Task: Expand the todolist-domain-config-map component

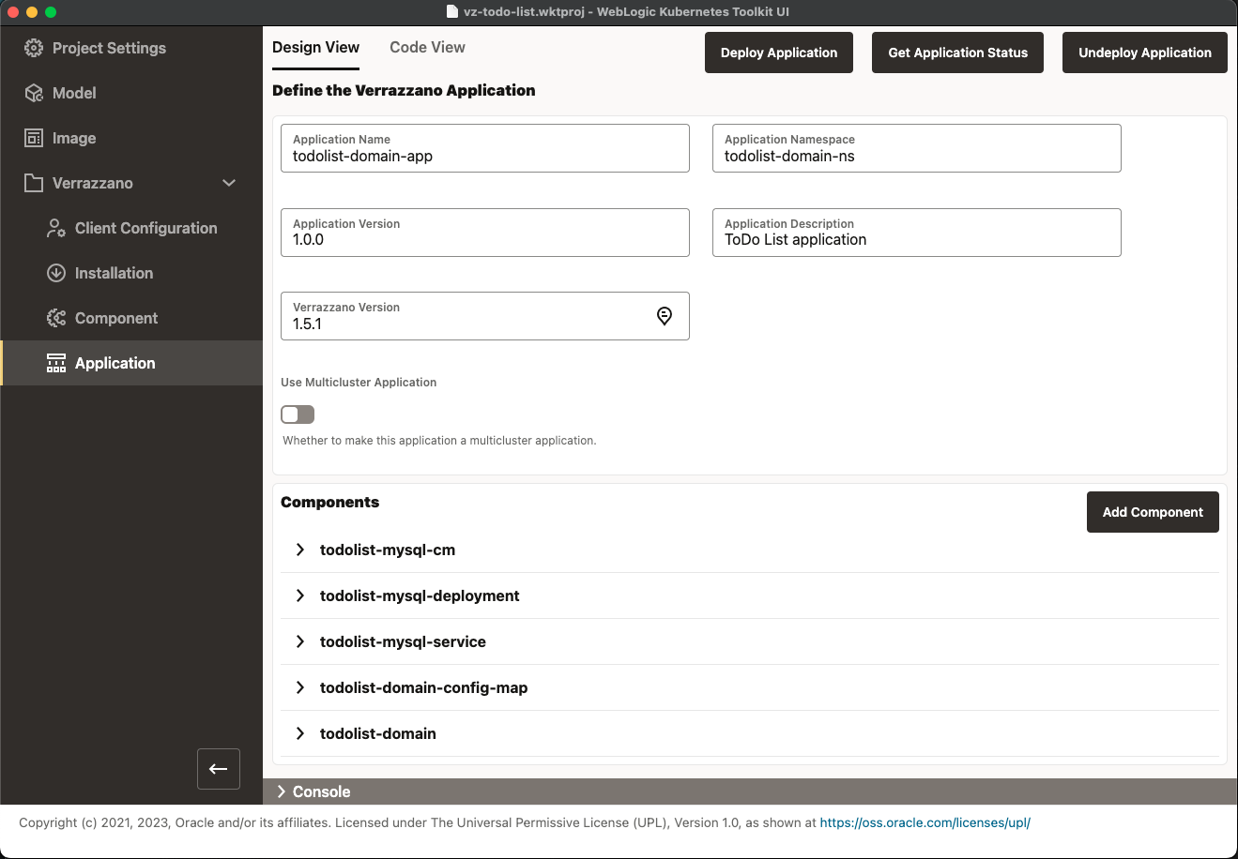Action: point(300,687)
